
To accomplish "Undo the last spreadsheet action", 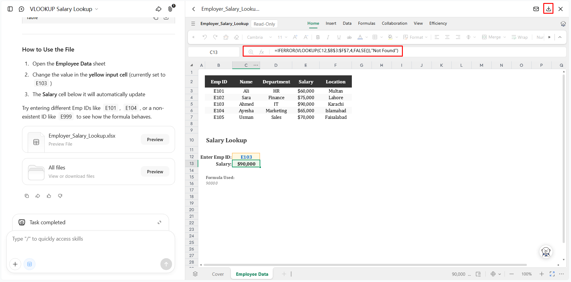I will tap(205, 37).
